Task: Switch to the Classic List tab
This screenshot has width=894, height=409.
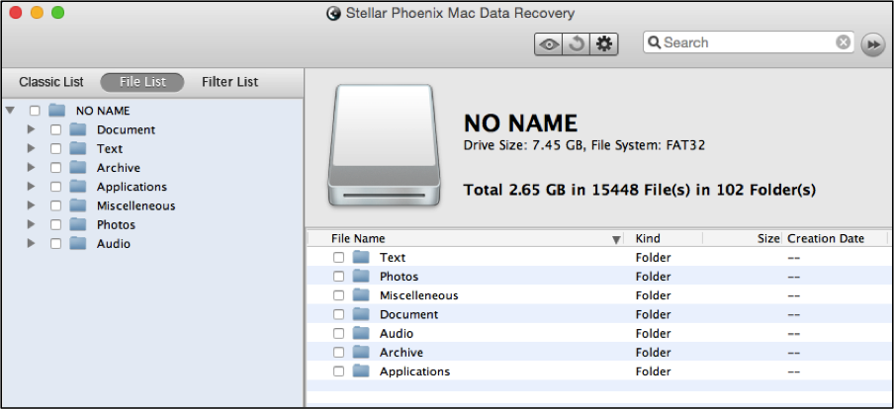Action: pyautogui.click(x=51, y=82)
